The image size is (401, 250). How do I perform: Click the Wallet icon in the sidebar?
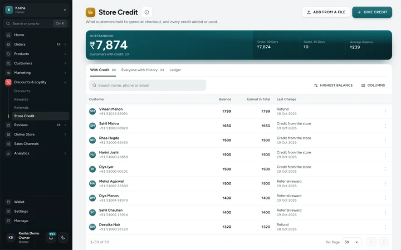pos(8,202)
